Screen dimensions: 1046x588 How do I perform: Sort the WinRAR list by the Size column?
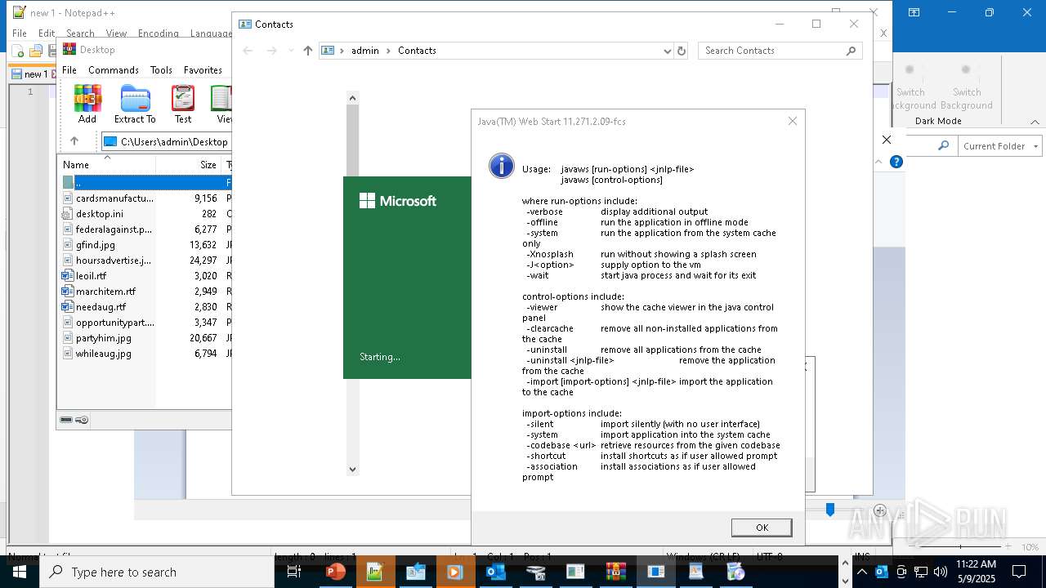pos(189,164)
